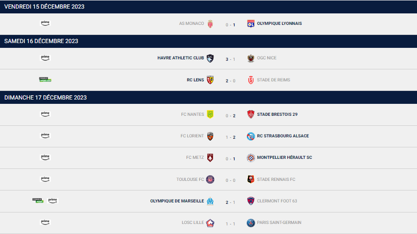Open the Toulouse FC team page
417x234 pixels.
(x=190, y=179)
